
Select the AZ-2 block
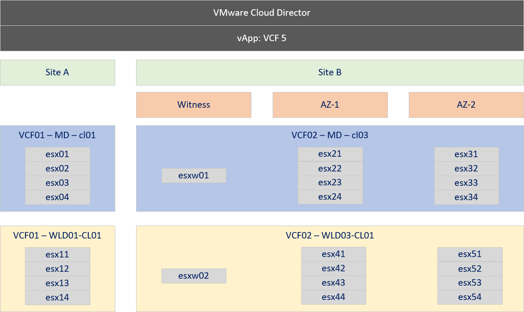pyautogui.click(x=466, y=105)
